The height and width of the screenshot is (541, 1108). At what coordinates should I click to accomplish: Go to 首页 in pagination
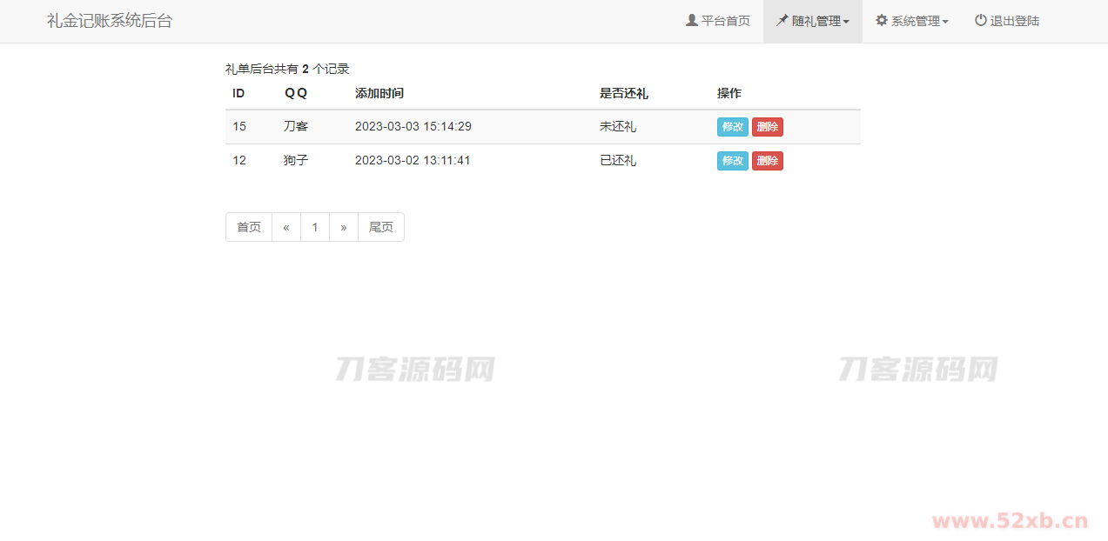point(249,227)
